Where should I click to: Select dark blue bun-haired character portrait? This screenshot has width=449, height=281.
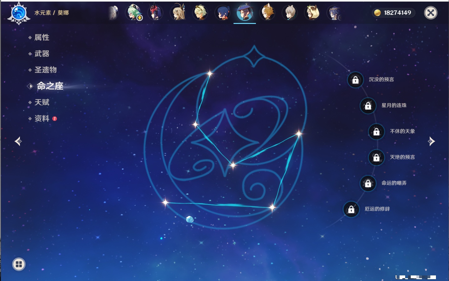click(x=223, y=13)
